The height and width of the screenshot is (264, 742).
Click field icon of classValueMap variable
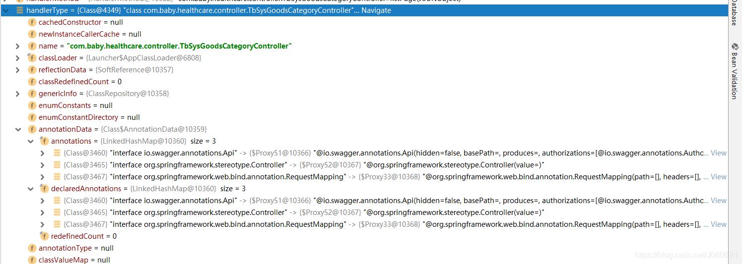pyautogui.click(x=32, y=260)
